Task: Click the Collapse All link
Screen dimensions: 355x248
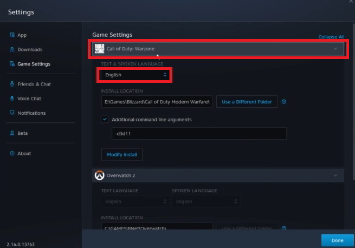Action: tap(331, 37)
